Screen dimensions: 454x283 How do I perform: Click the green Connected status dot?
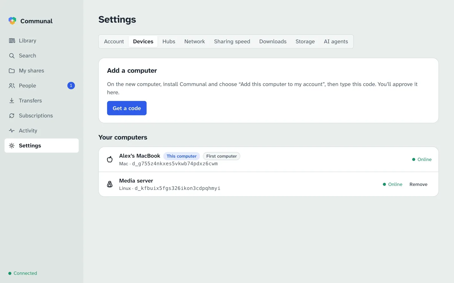[10, 273]
